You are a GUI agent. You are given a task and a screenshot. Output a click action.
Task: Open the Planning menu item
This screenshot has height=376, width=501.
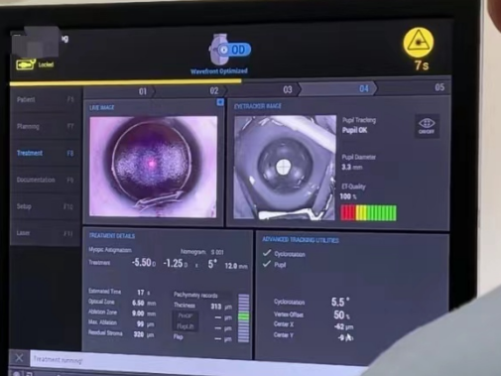(x=46, y=126)
